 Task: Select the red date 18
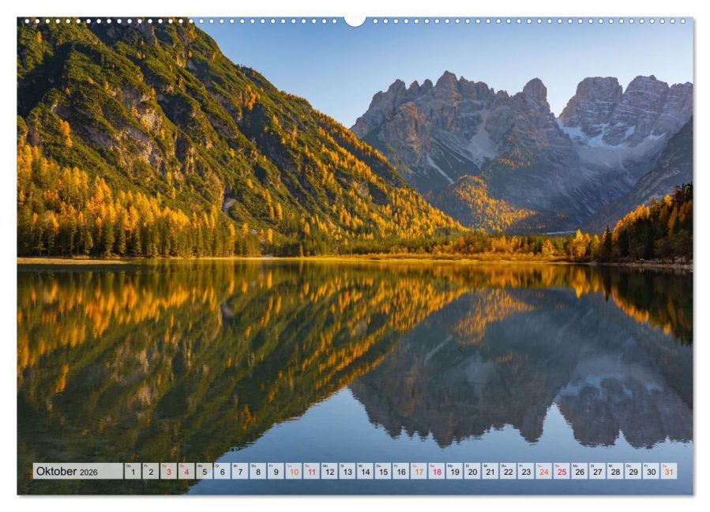click(x=437, y=471)
